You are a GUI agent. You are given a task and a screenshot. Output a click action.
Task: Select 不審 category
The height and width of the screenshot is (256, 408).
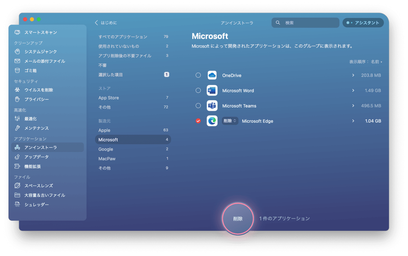[133, 65]
